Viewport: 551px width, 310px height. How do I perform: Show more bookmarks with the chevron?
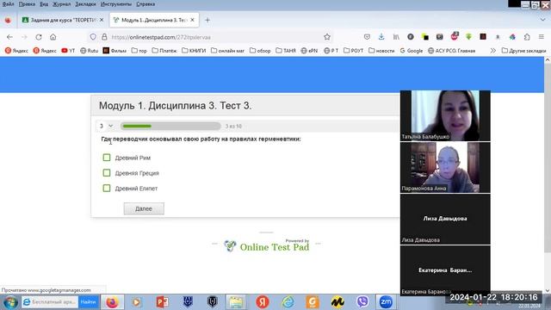coord(493,51)
